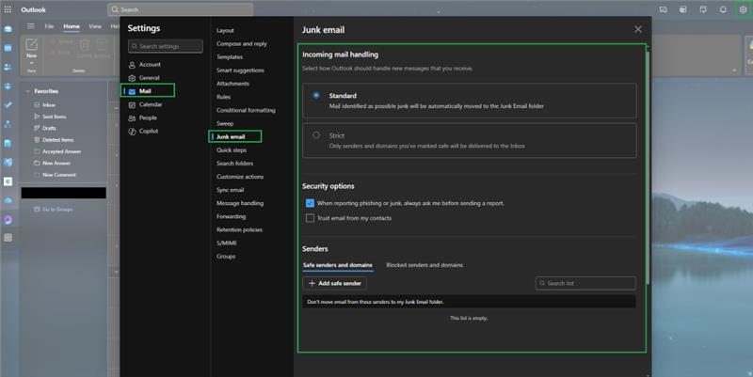The image size is (753, 377).
Task: Open Mail from the left app rail
Action: 8,30
